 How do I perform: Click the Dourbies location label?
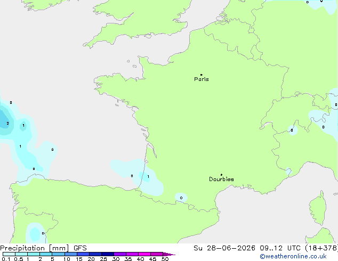click(x=221, y=179)
